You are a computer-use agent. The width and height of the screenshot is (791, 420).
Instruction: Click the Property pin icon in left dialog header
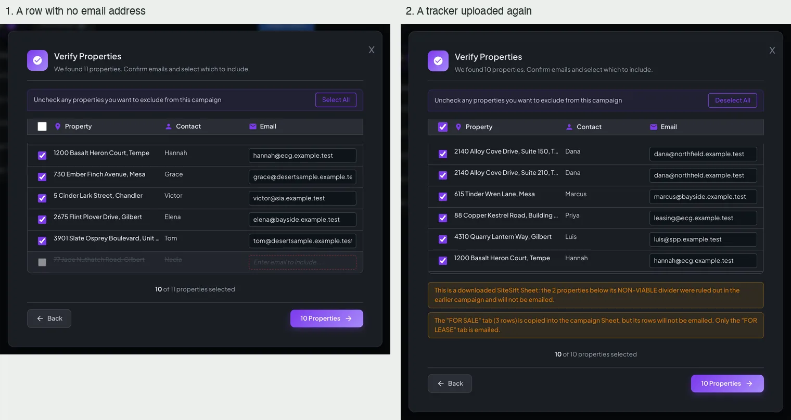coord(58,126)
